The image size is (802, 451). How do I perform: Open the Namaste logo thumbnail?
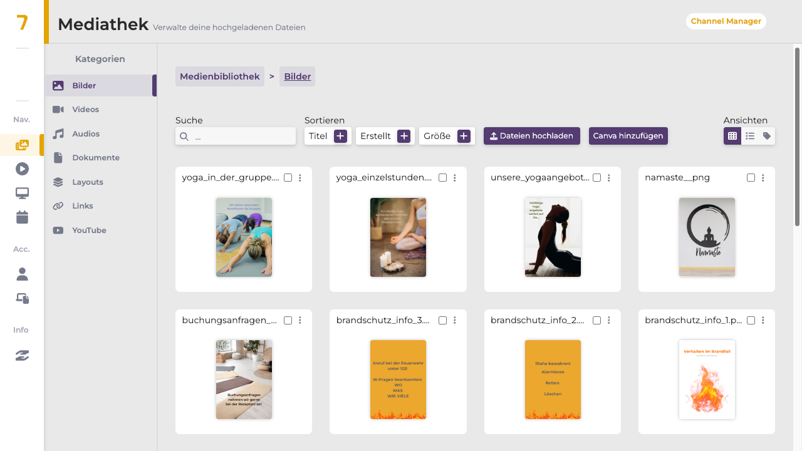[x=707, y=237]
